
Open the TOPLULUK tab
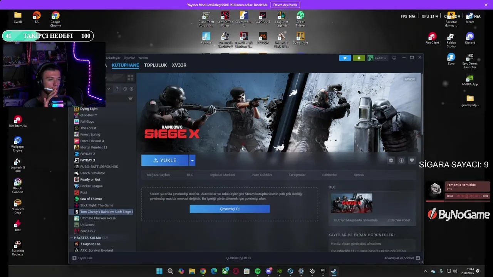[x=155, y=65]
